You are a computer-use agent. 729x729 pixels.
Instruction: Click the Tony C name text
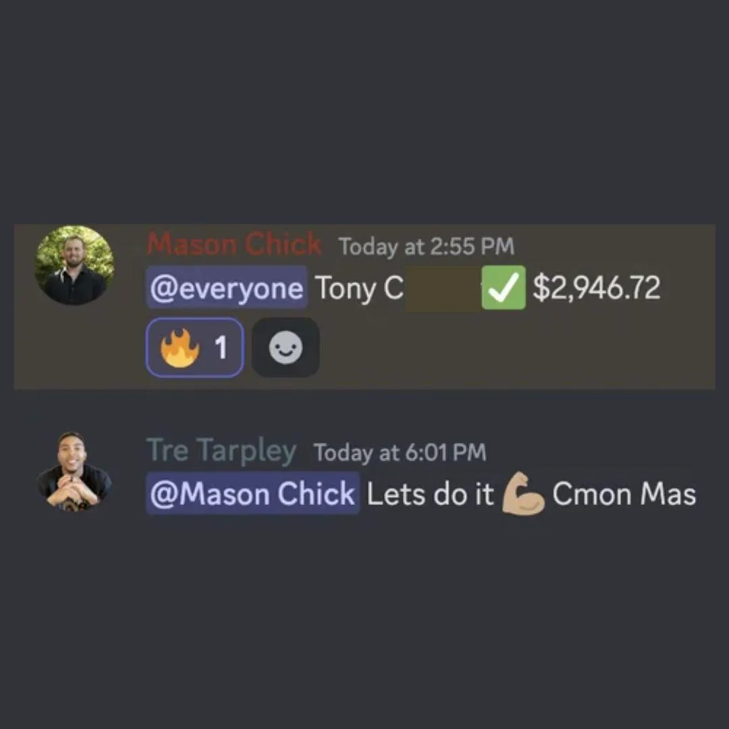[359, 289]
